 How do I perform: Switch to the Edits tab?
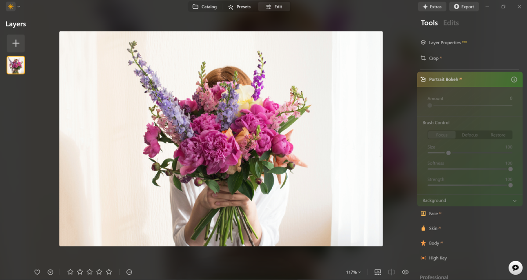(x=451, y=23)
